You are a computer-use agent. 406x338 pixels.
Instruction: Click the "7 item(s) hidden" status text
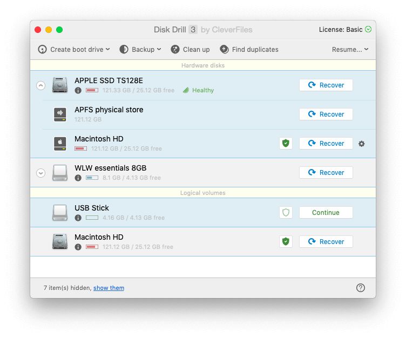pos(67,288)
